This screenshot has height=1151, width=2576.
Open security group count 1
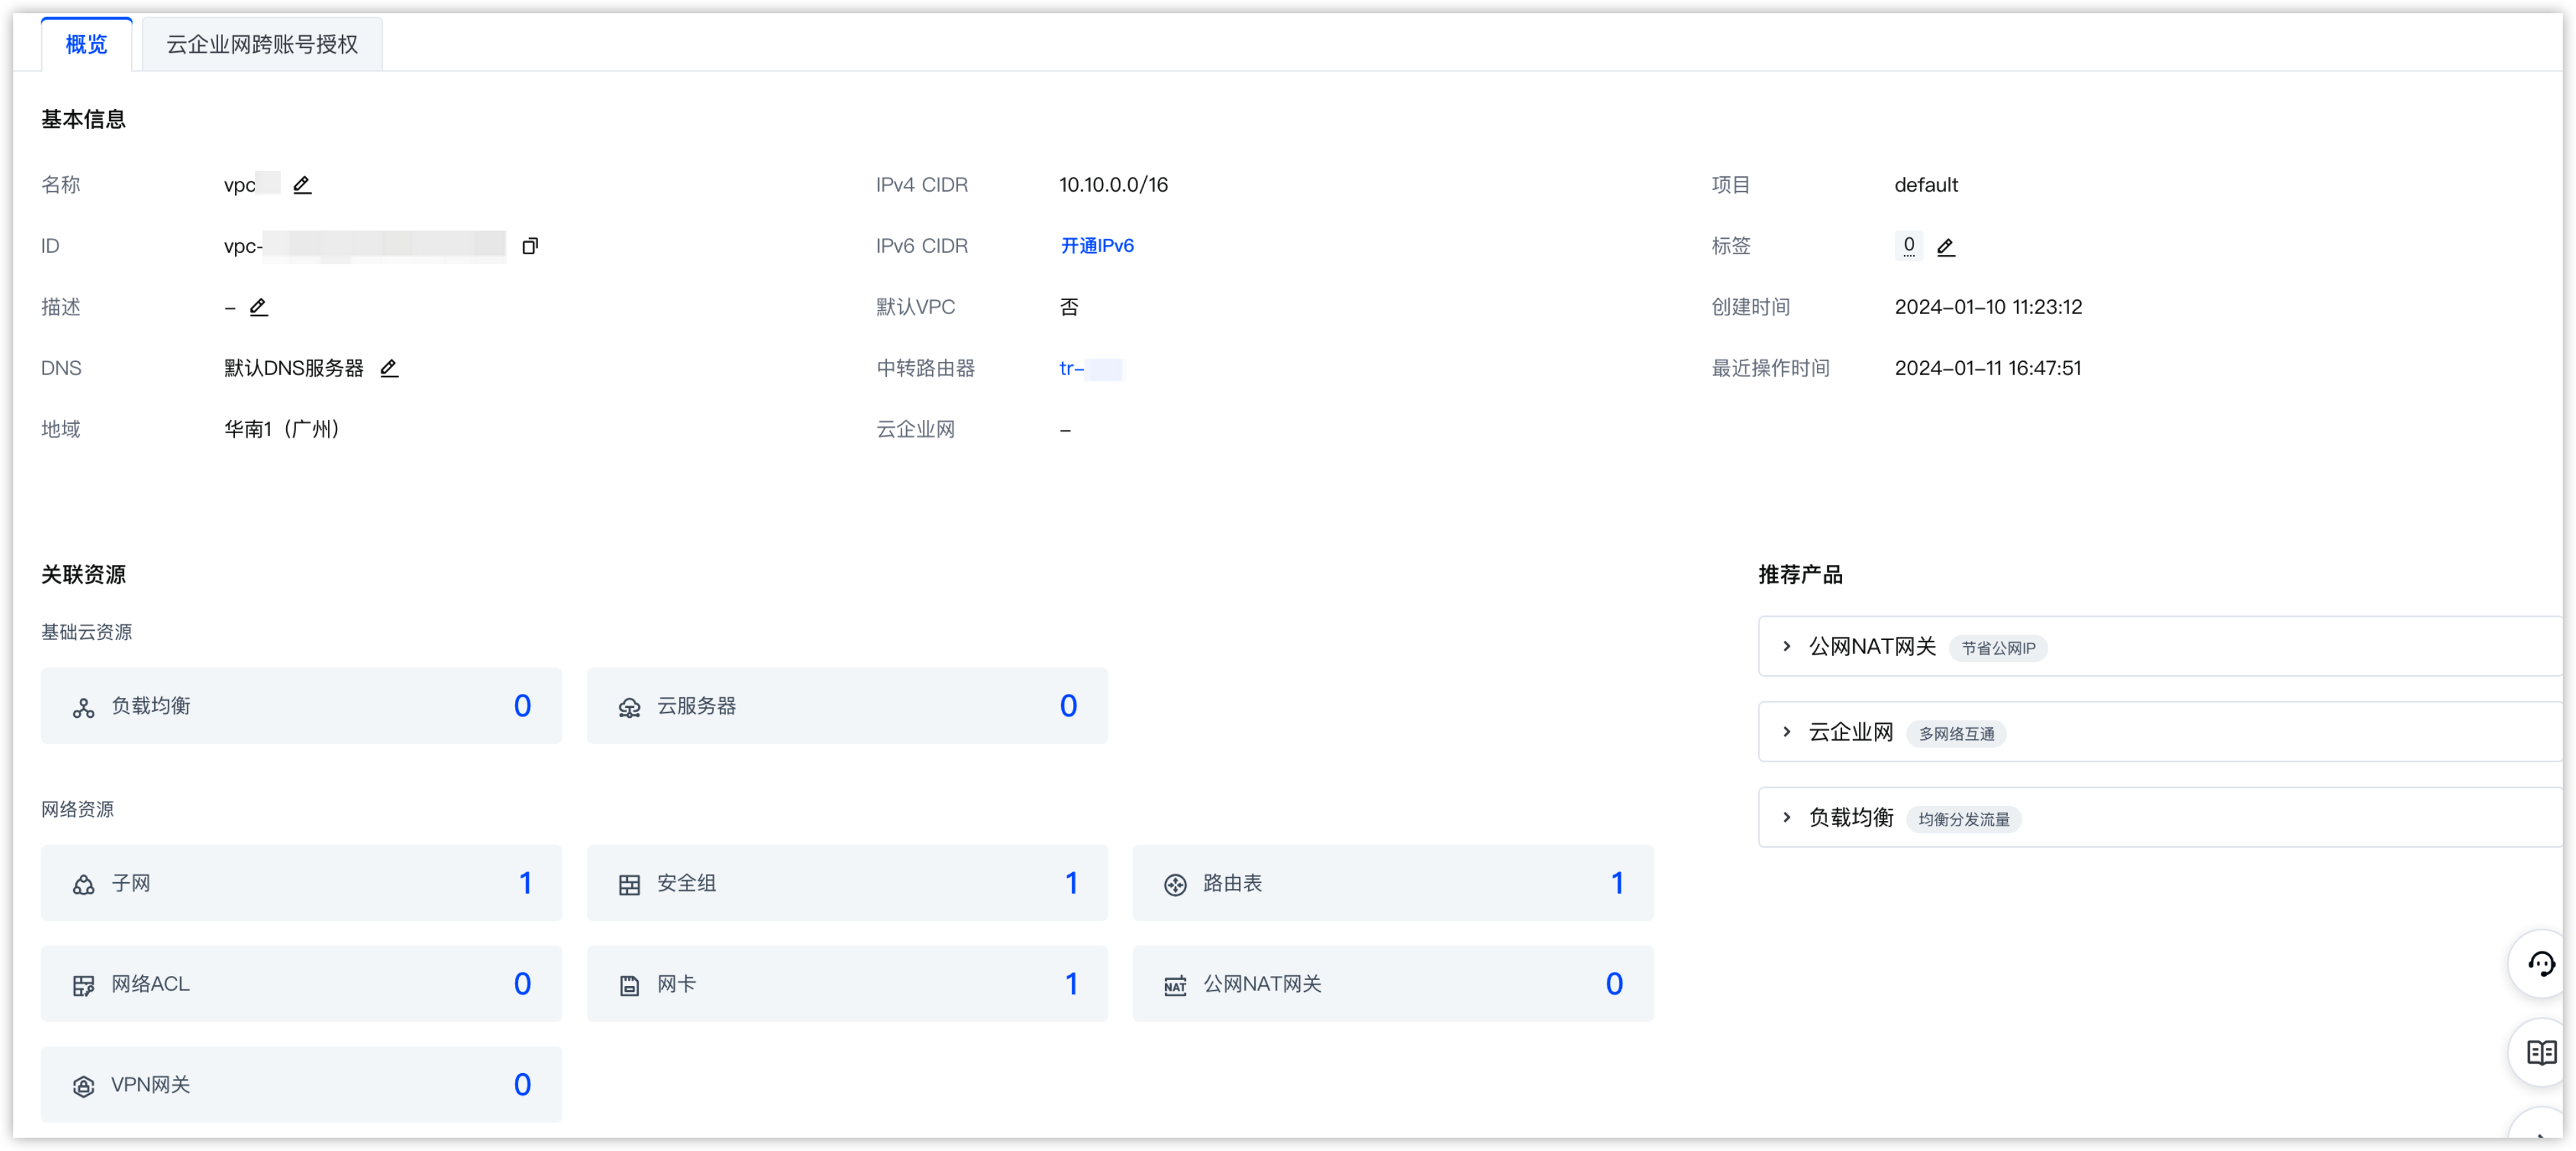1071,883
